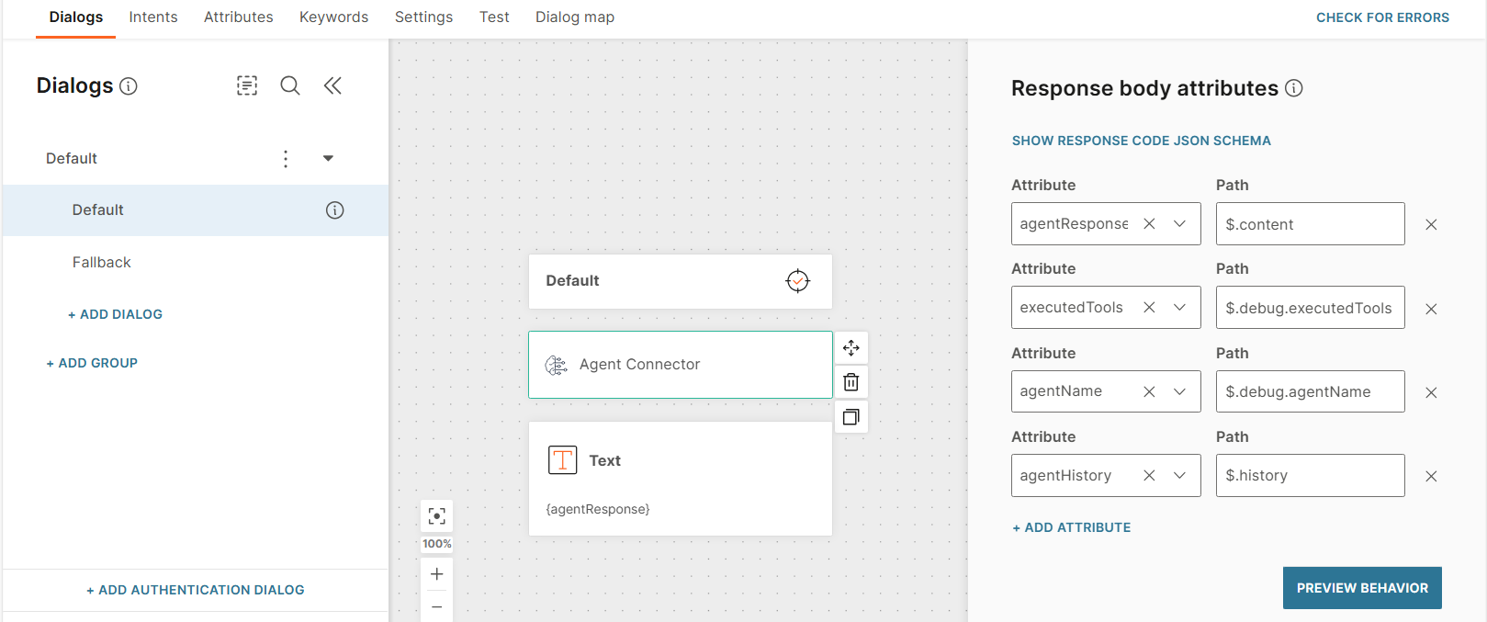Open the Dialog map tab
1487x622 pixels.
pyautogui.click(x=575, y=17)
